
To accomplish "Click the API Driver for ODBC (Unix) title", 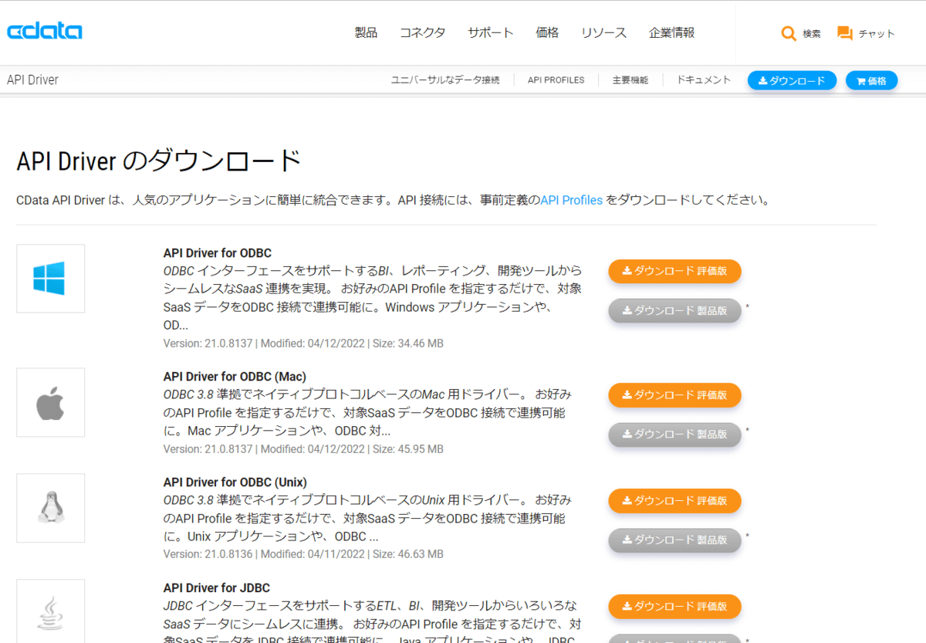I will click(235, 482).
